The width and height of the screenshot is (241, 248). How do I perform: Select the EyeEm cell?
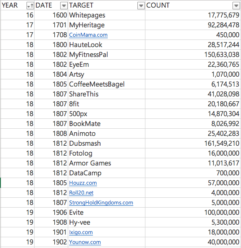pyautogui.click(x=107, y=65)
